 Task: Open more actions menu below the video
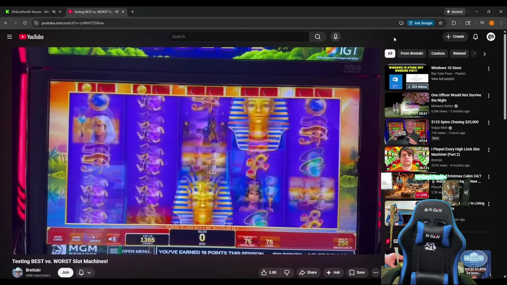pos(375,272)
